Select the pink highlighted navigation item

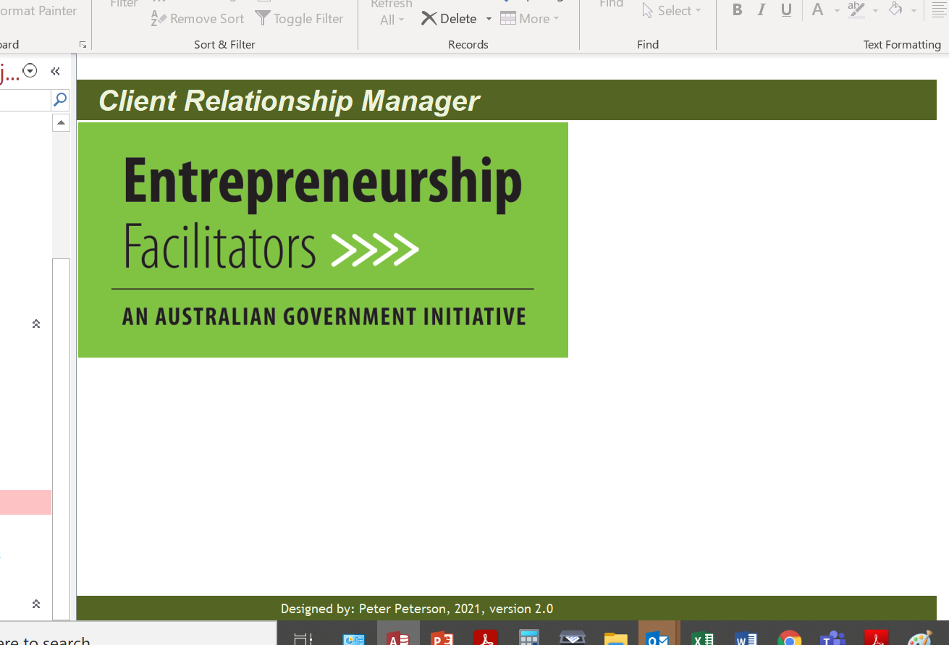[x=25, y=502]
